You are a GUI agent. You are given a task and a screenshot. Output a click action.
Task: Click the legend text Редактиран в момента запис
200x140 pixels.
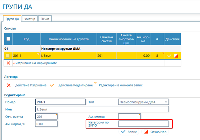121,85
